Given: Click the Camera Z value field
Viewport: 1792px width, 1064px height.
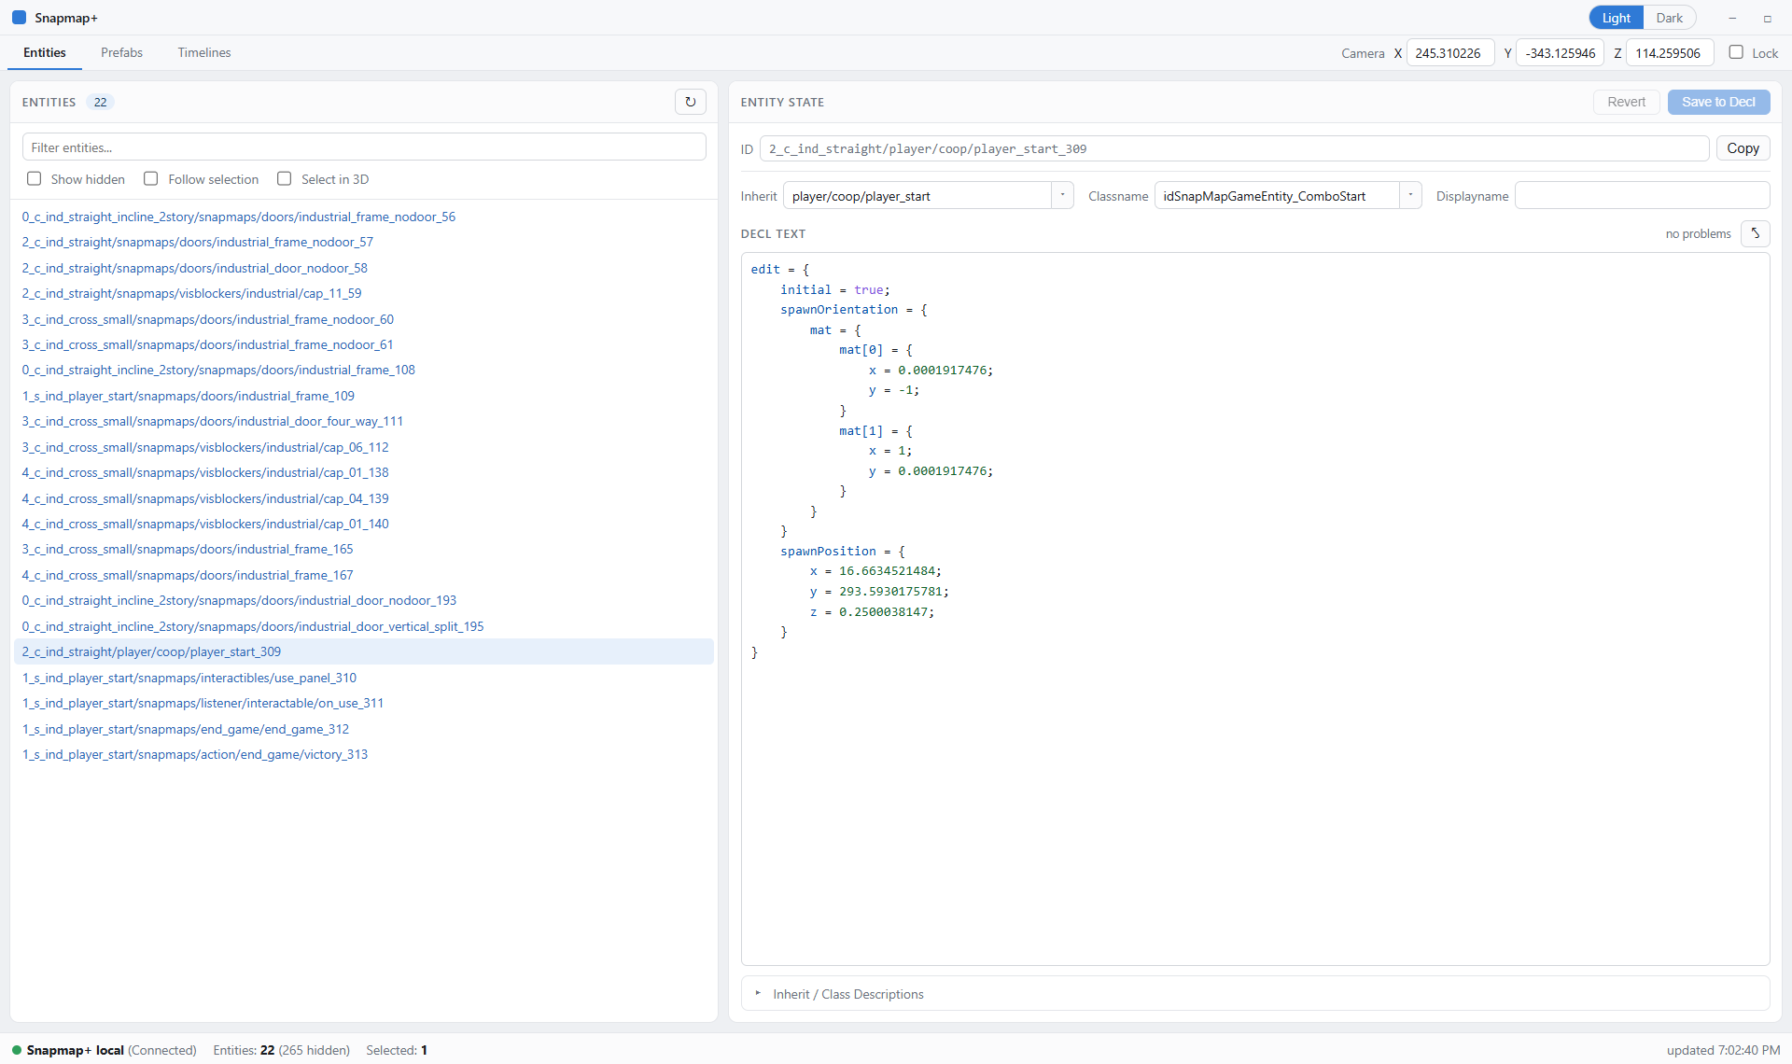Looking at the screenshot, I should click(x=1670, y=53).
